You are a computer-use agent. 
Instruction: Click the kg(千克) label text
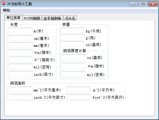click(94, 31)
